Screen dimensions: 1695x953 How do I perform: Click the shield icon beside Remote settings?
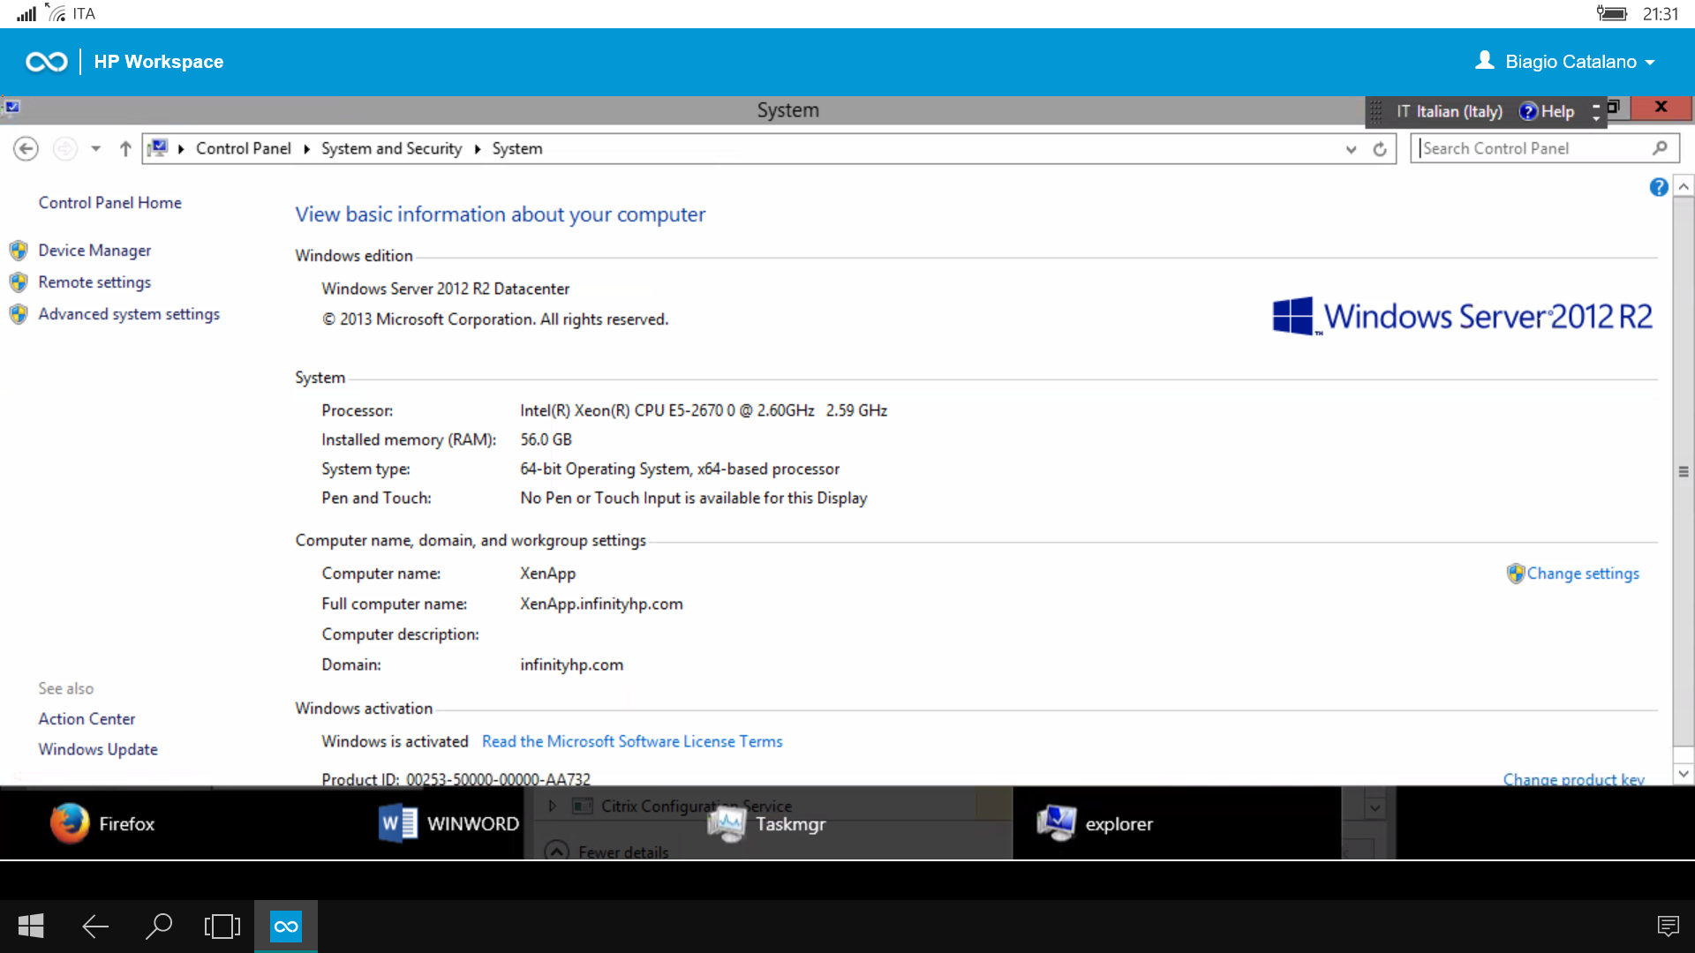[x=19, y=282]
